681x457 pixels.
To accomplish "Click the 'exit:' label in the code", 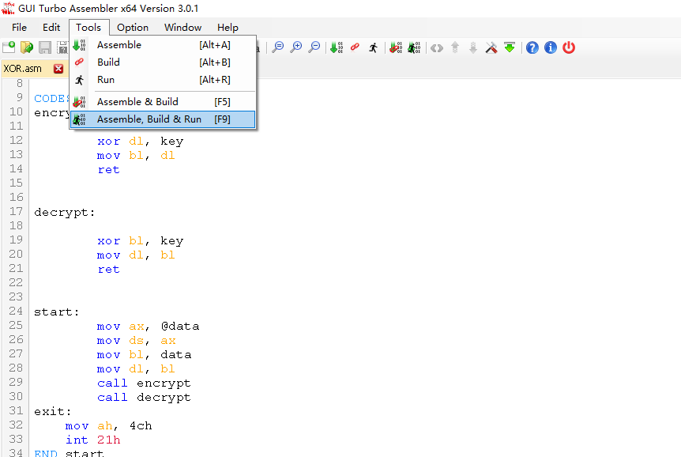I will point(53,411).
